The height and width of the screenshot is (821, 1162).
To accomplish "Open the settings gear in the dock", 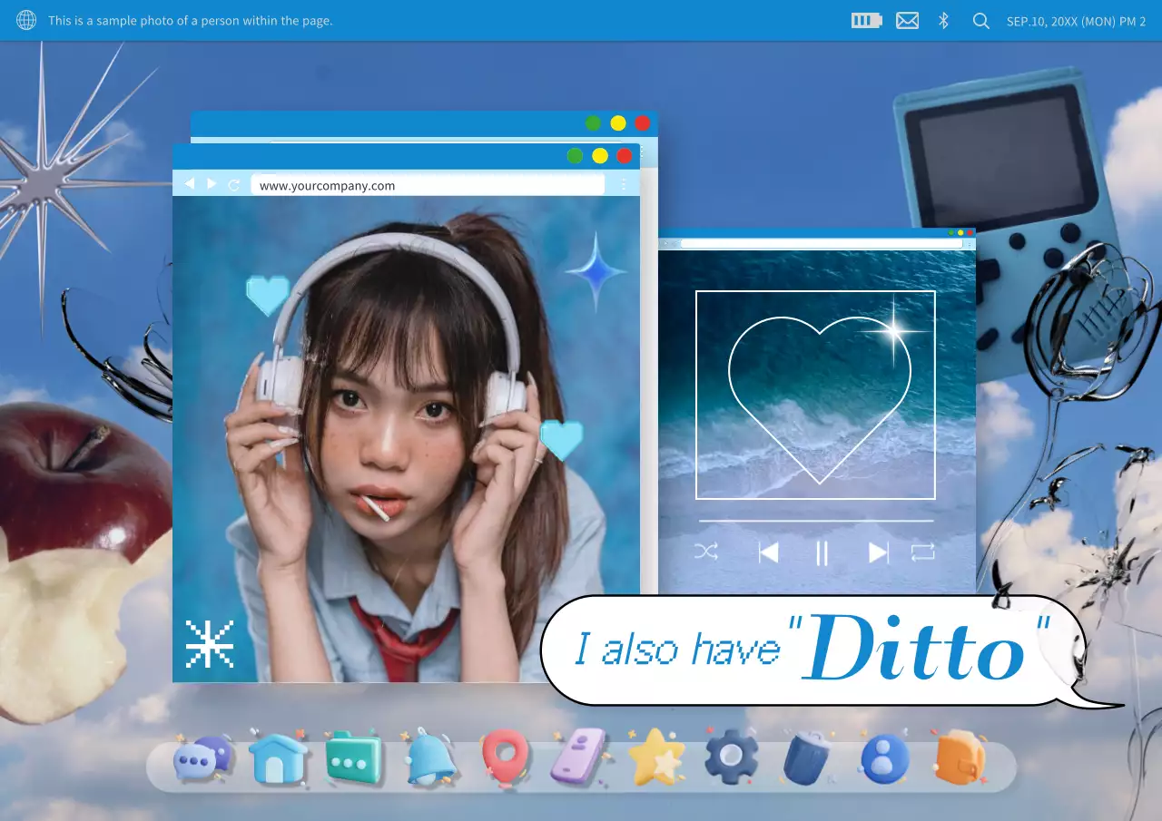I will [x=732, y=756].
